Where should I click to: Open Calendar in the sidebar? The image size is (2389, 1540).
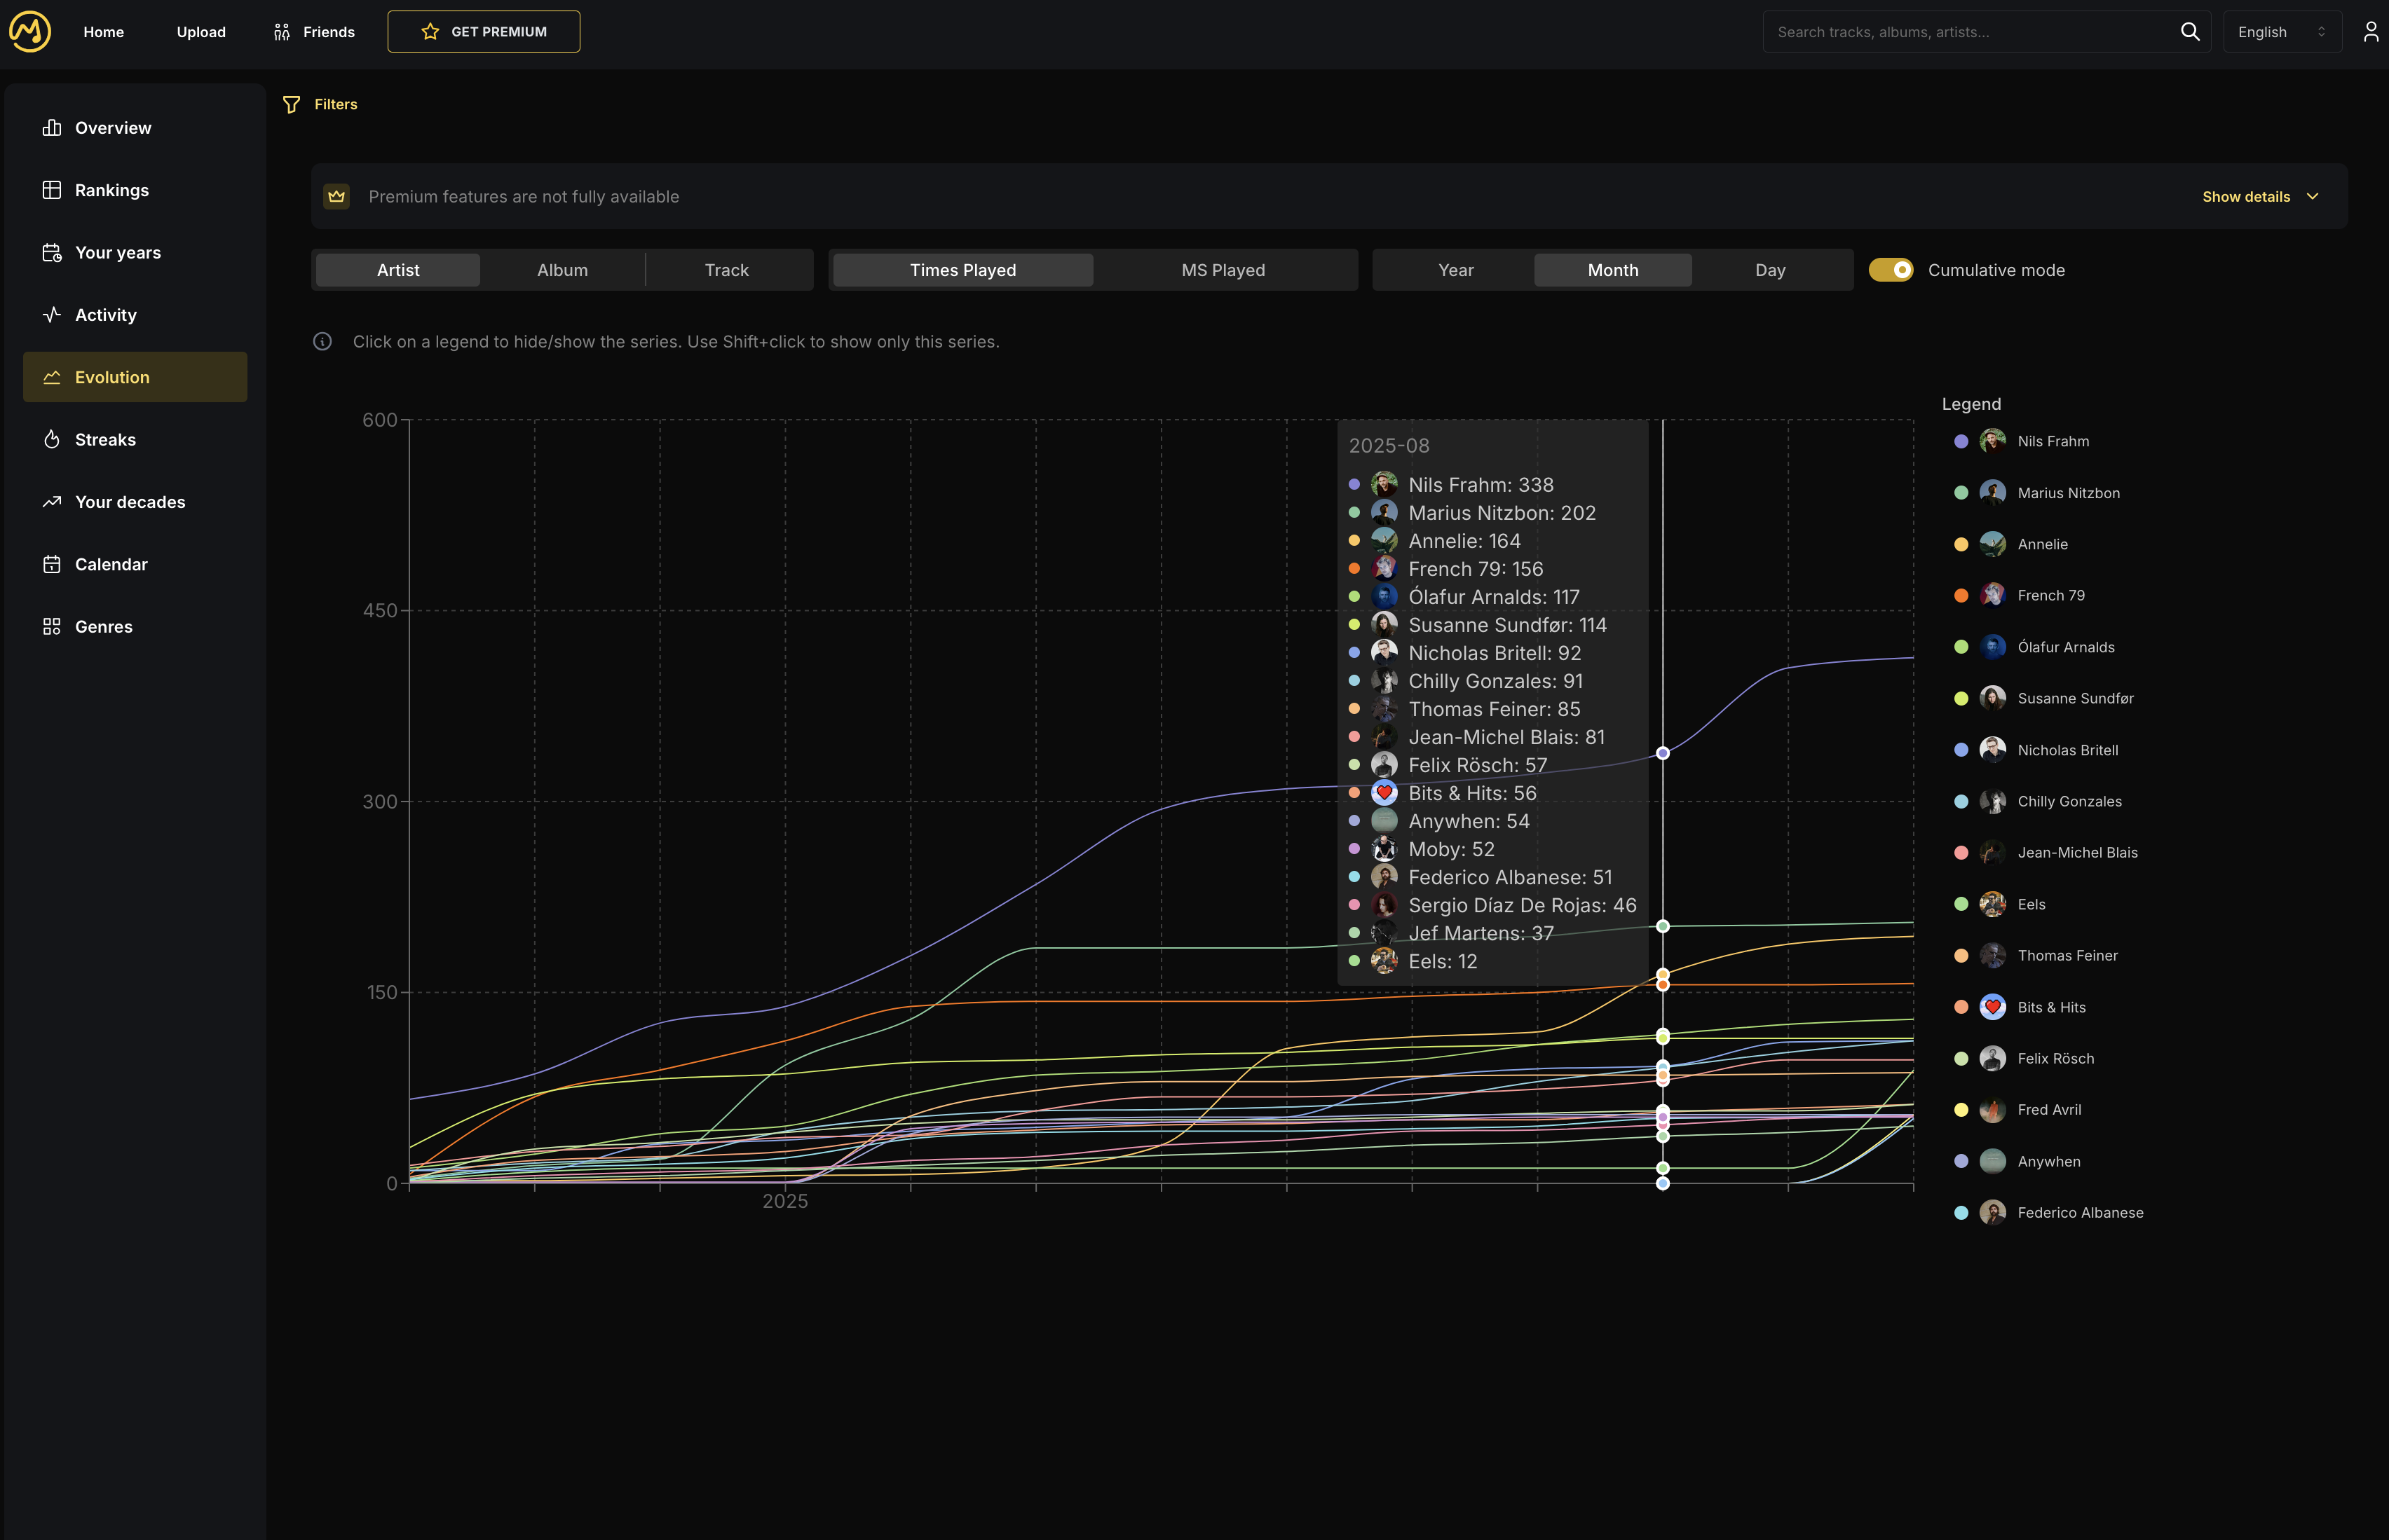coord(110,564)
